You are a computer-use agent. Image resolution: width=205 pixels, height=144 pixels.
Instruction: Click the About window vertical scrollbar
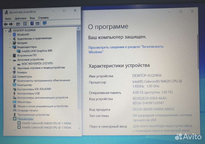[x=198, y=52]
